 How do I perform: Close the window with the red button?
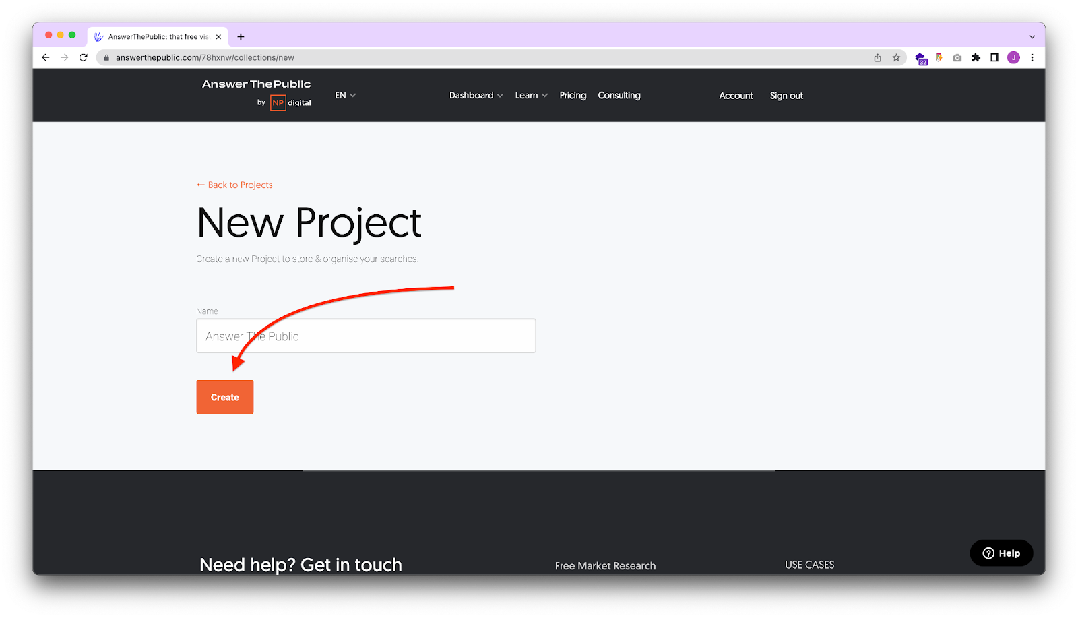[x=49, y=35]
